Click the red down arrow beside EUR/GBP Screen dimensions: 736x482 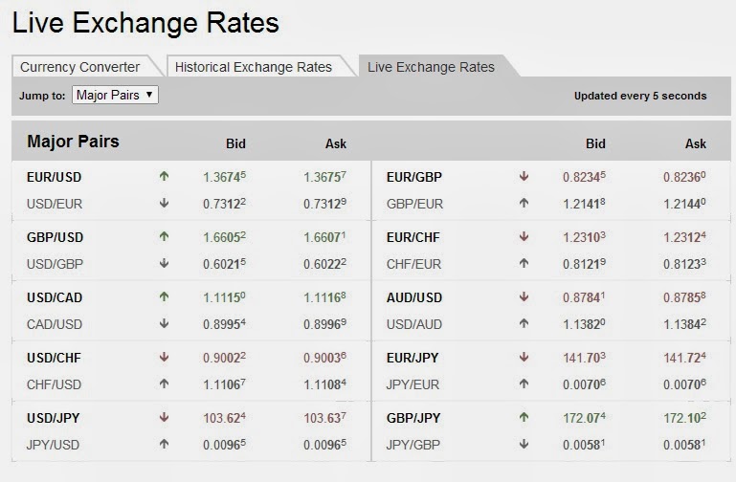point(524,176)
